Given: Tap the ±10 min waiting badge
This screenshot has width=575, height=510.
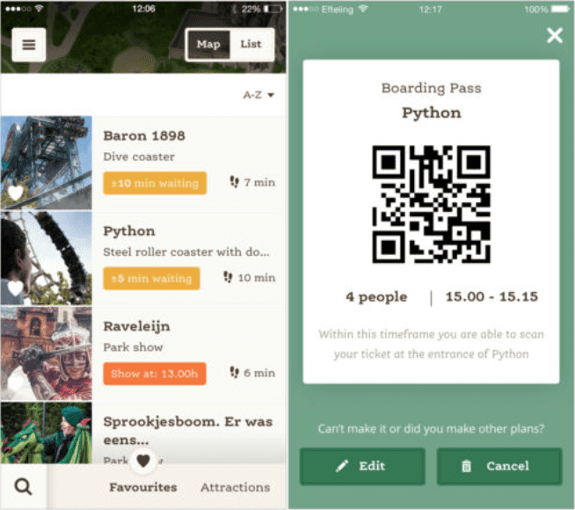Looking at the screenshot, I should coord(155,183).
